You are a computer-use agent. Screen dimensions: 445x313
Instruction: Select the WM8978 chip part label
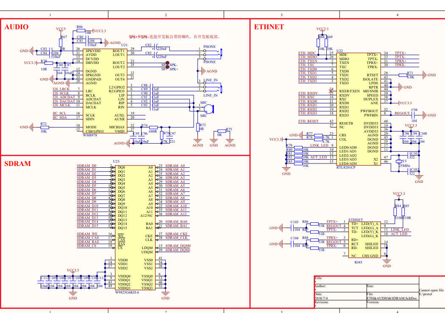pyautogui.click(x=90, y=135)
